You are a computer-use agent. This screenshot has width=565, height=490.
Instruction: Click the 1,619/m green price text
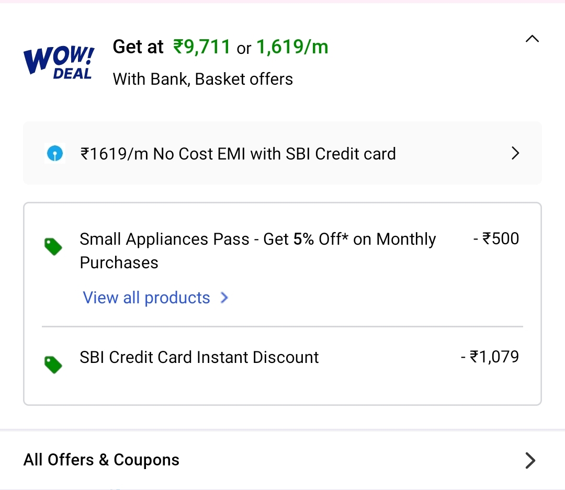[292, 47]
